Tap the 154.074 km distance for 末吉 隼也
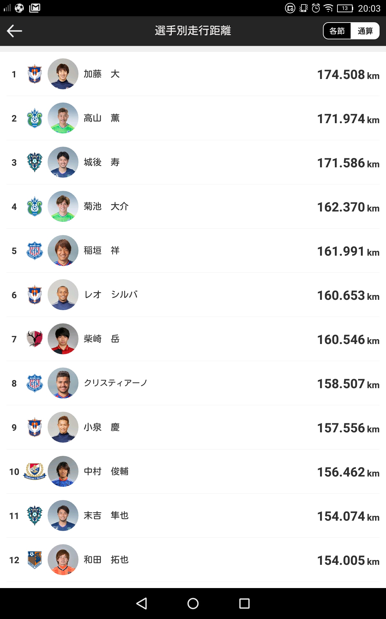This screenshot has width=386, height=619. click(x=348, y=516)
